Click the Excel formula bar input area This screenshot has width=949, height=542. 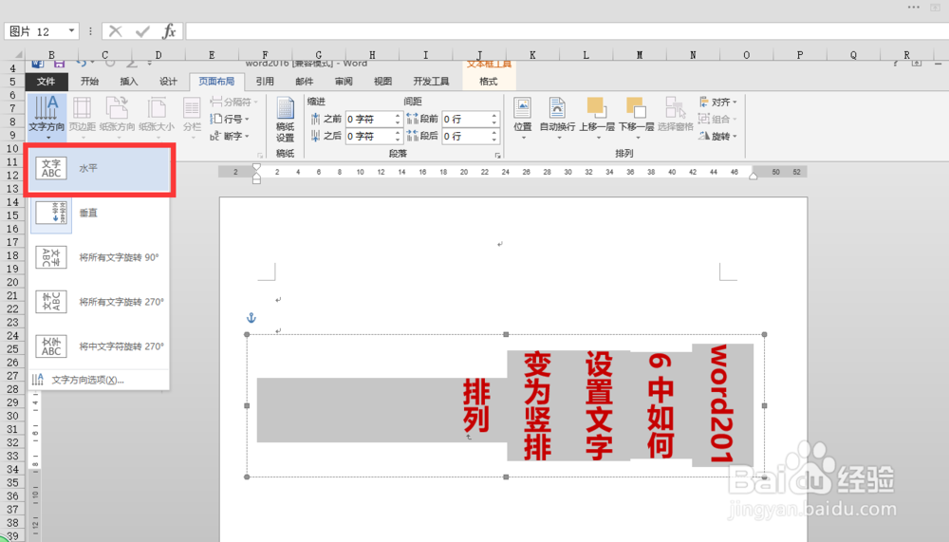coord(568,31)
